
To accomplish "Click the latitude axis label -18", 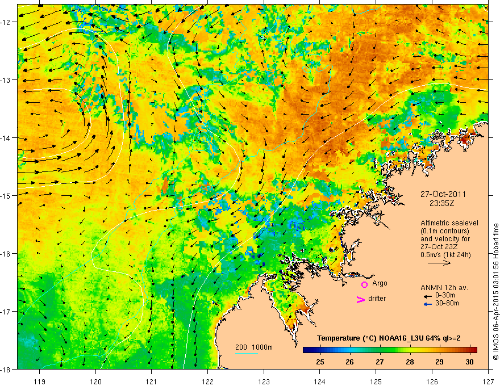I will pos(6,369).
